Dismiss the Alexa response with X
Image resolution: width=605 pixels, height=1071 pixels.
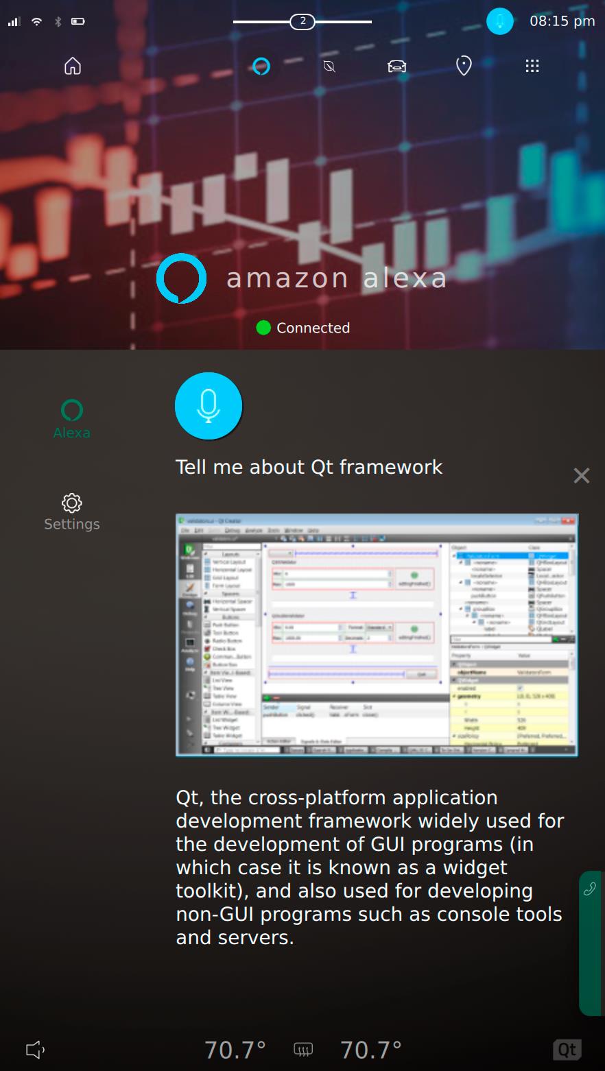(x=581, y=475)
